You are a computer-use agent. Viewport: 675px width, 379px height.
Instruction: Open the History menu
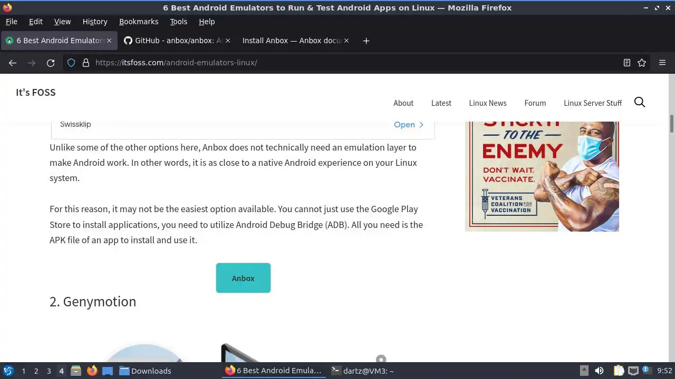tap(95, 22)
